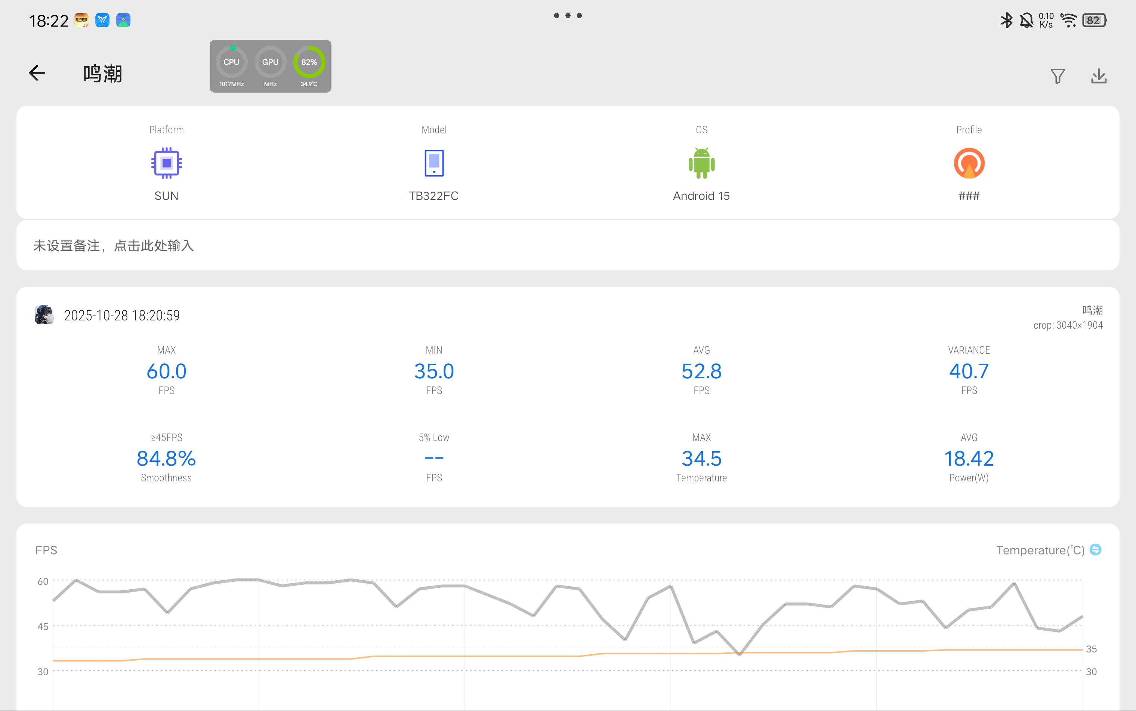Click the FPS chart axis label

[x=46, y=550]
